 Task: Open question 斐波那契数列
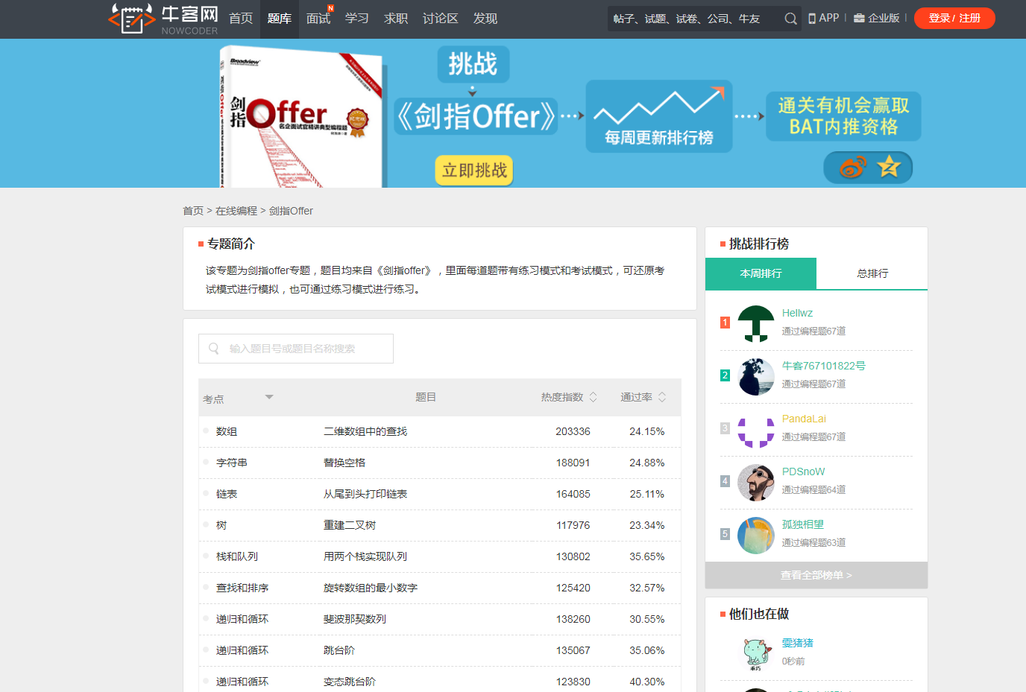[355, 619]
